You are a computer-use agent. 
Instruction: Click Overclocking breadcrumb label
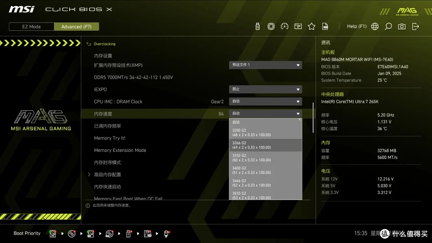tap(104, 44)
